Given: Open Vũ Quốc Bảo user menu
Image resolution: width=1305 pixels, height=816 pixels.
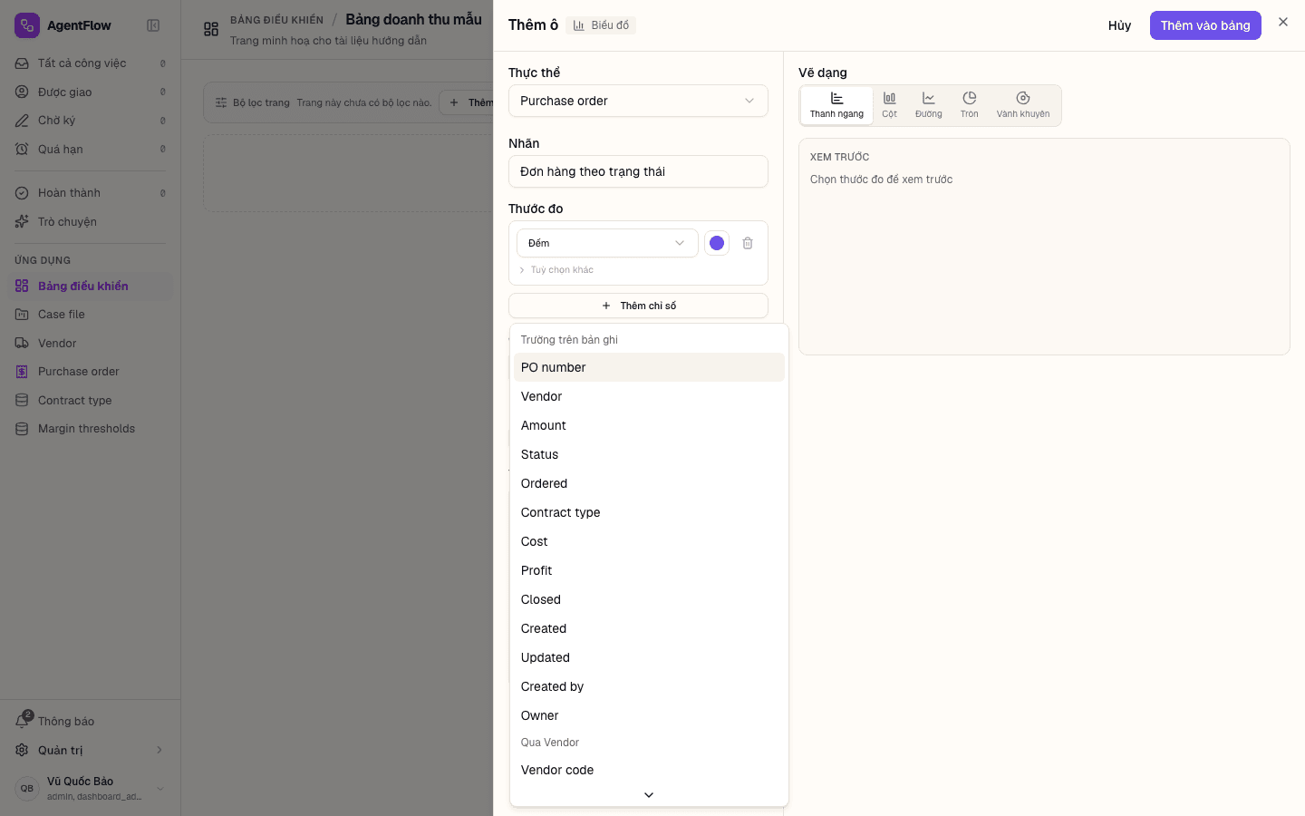Looking at the screenshot, I should click(x=90, y=788).
